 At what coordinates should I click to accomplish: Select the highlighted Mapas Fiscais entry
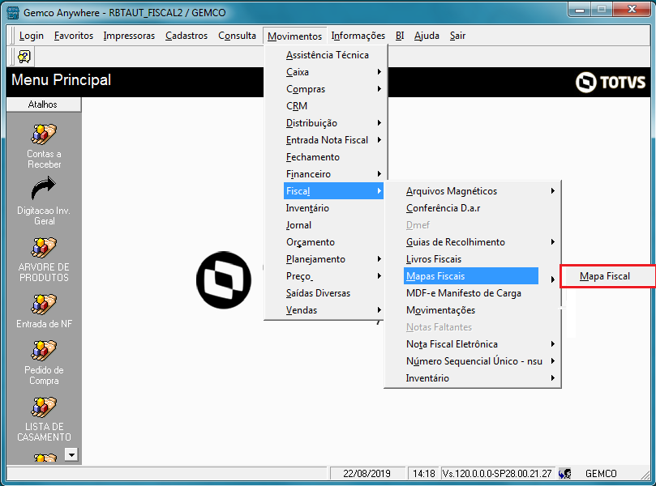(x=471, y=275)
